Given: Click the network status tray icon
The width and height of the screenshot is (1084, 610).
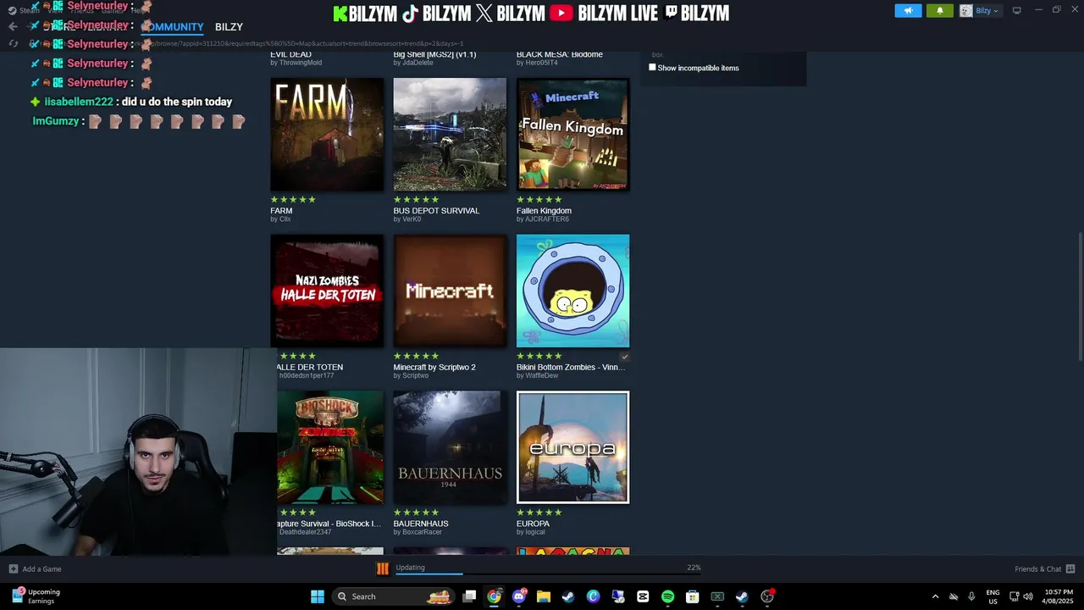Looking at the screenshot, I should pyautogui.click(x=1015, y=596).
